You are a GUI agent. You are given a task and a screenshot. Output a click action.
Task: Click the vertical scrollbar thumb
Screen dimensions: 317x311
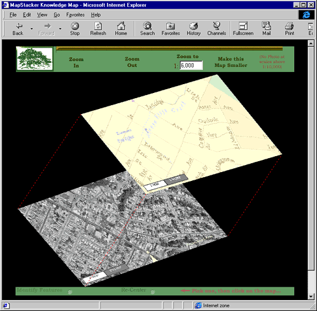tap(311, 158)
